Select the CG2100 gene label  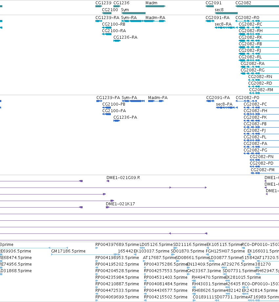point(110,10)
